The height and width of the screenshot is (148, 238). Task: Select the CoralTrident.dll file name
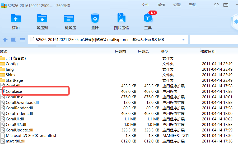[x=19, y=113]
